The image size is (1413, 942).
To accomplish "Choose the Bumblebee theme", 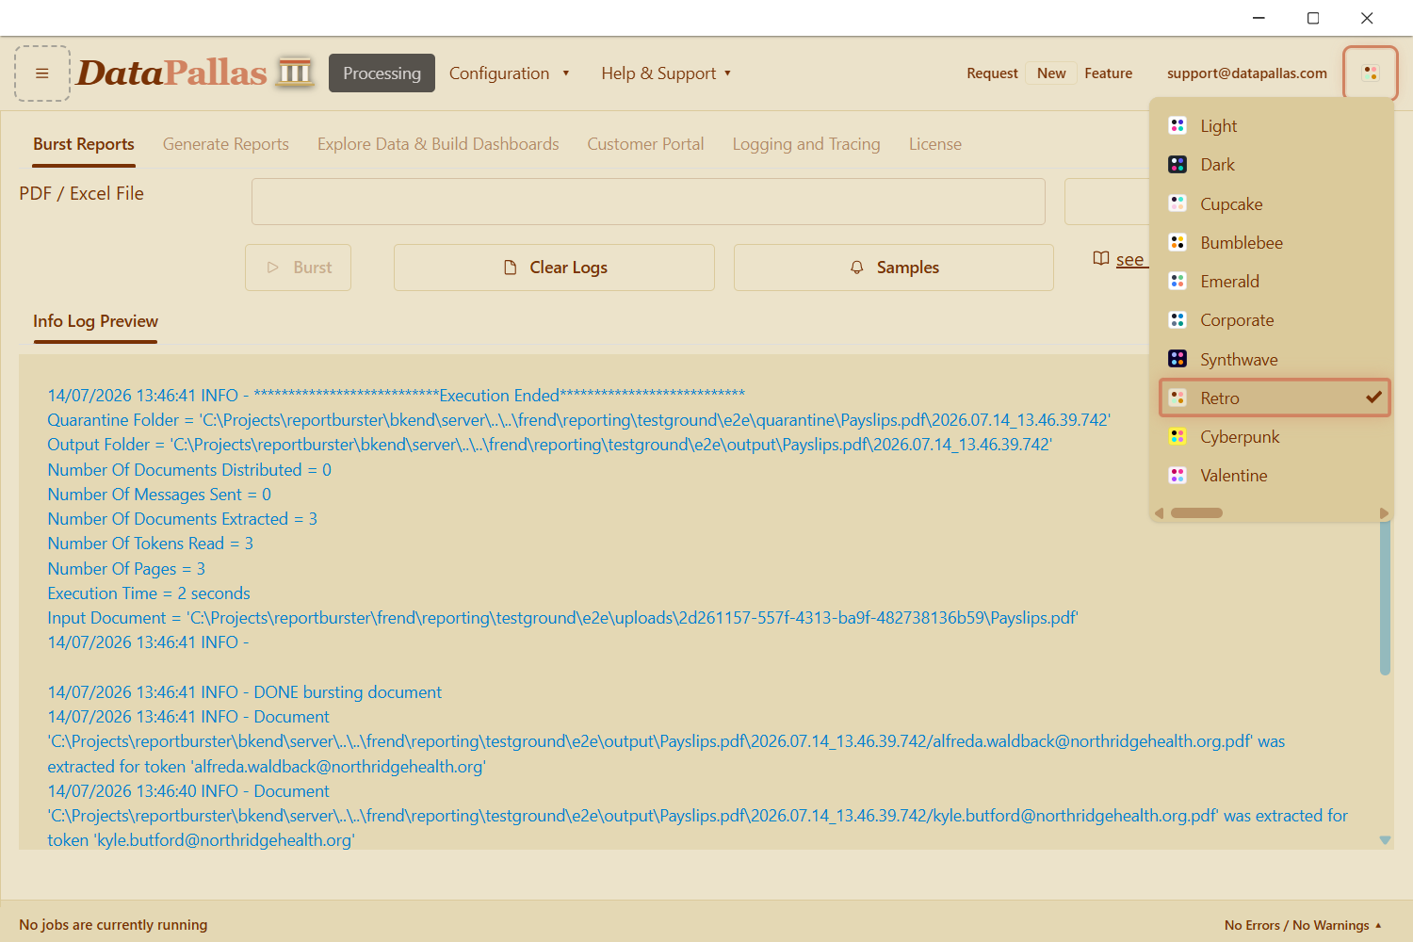I will point(1275,242).
